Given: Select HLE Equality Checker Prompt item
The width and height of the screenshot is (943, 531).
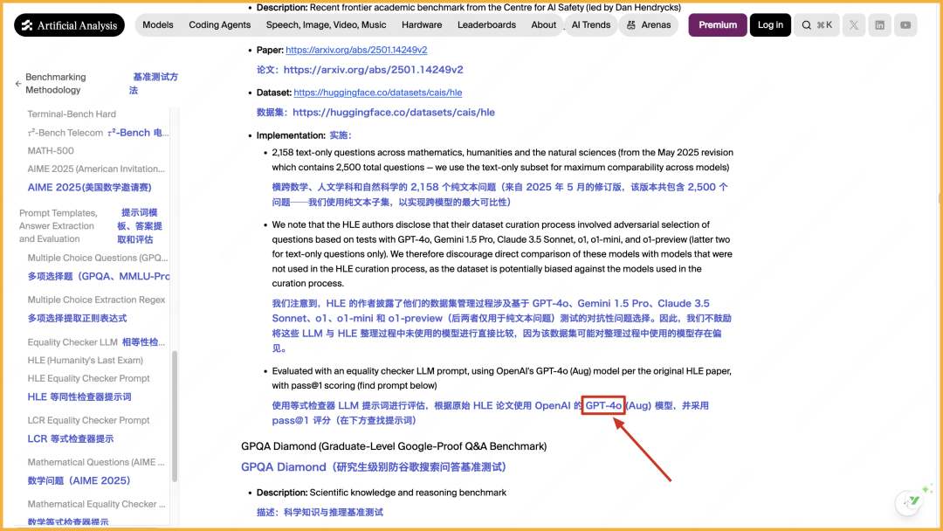Looking at the screenshot, I should pos(88,378).
